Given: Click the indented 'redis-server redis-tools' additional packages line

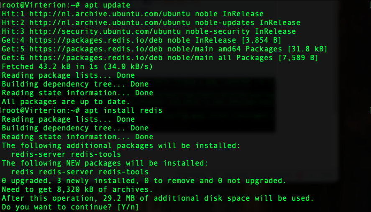Looking at the screenshot, I should tap(66, 154).
